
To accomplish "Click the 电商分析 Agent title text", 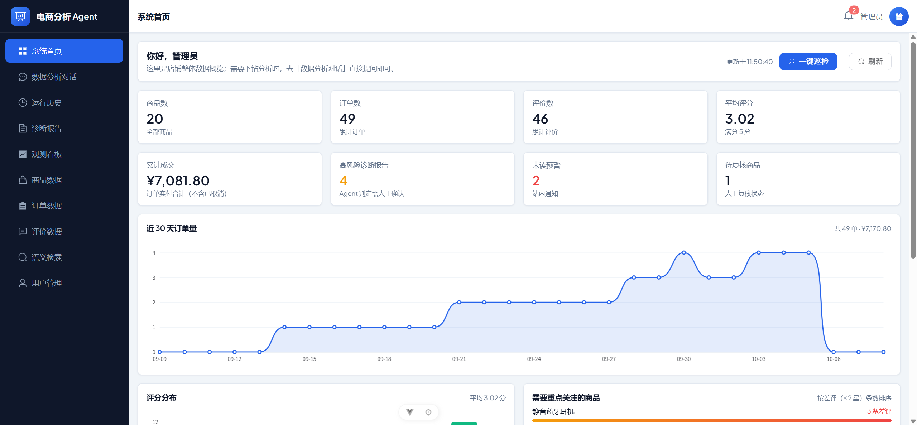I will pos(67,16).
